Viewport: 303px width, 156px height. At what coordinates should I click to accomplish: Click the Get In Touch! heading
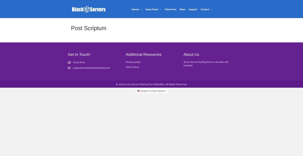[x=79, y=54]
